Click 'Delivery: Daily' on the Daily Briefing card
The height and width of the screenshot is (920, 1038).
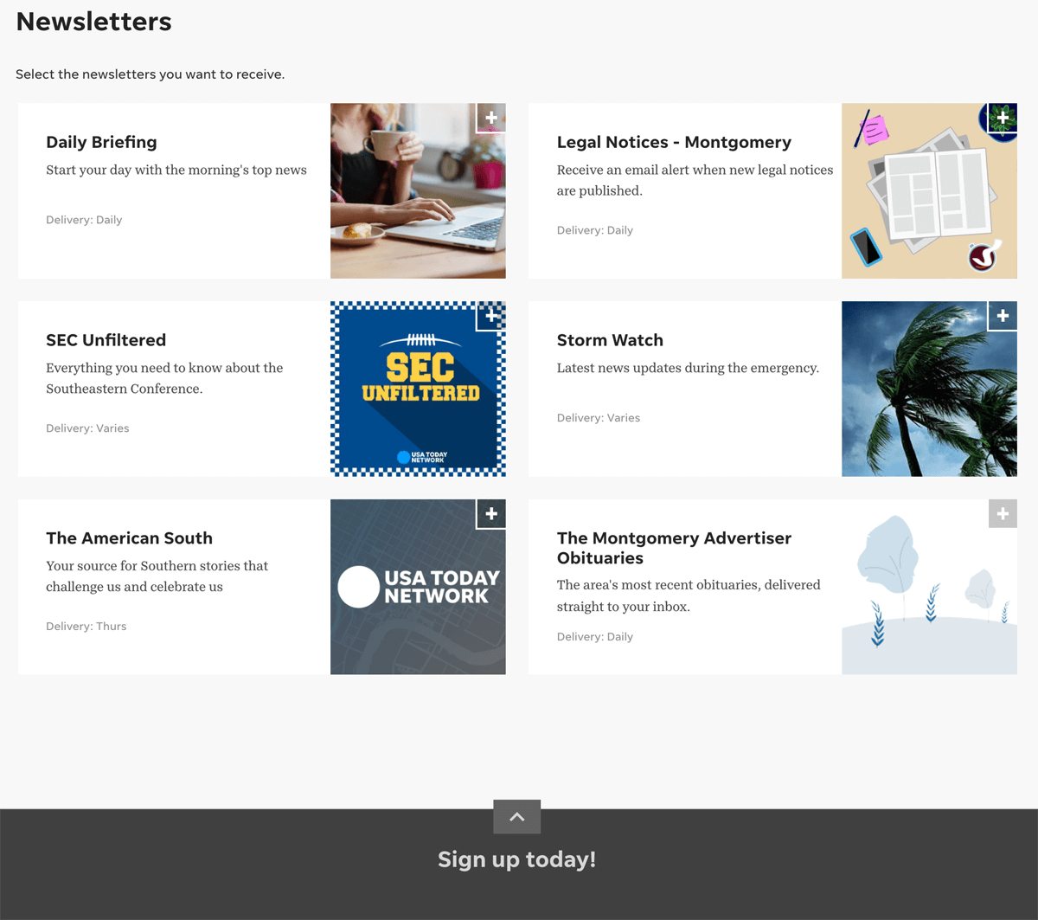84,220
